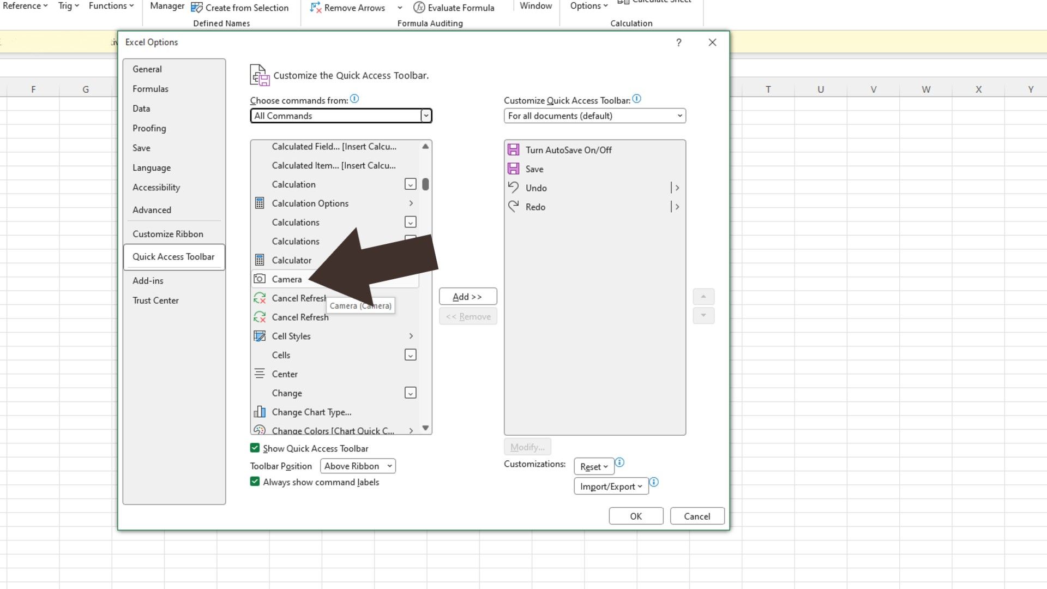Click the Add >> button
This screenshot has width=1047, height=589.
point(468,297)
